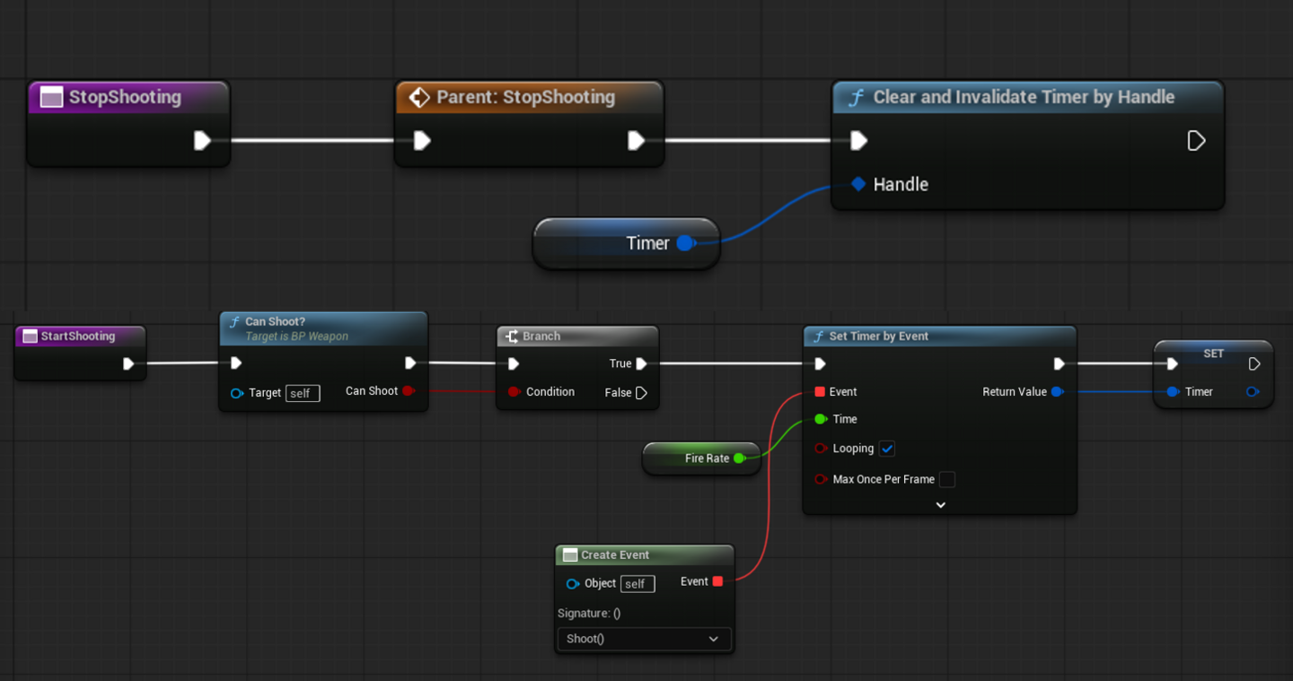1293x681 pixels.
Task: Enable the Max Once Per Frame checkbox
Action: pos(946,479)
